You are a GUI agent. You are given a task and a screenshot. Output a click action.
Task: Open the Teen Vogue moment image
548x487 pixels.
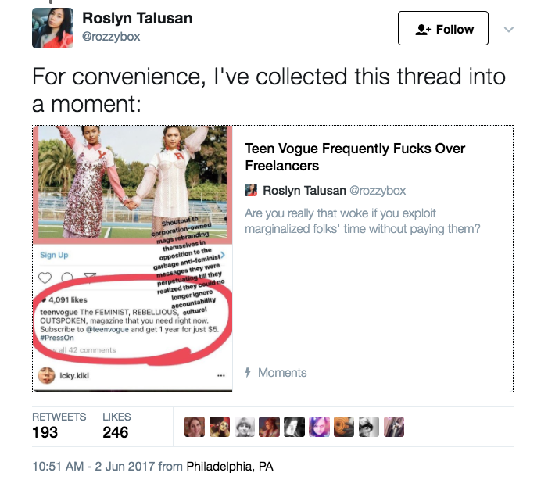132,258
